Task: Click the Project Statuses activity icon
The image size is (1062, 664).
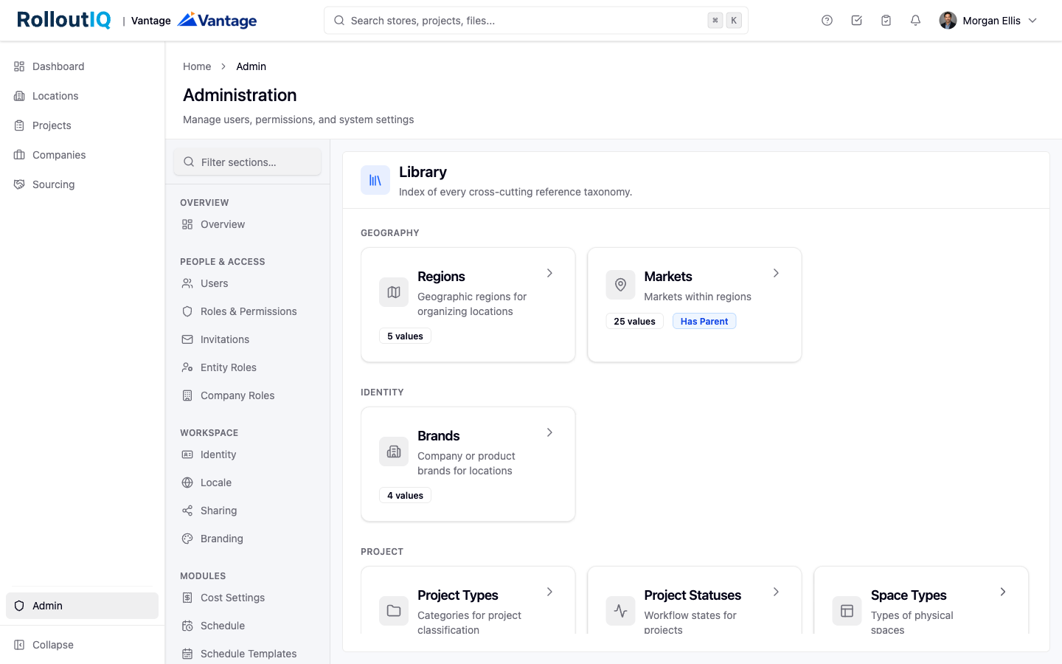Action: [x=620, y=611]
